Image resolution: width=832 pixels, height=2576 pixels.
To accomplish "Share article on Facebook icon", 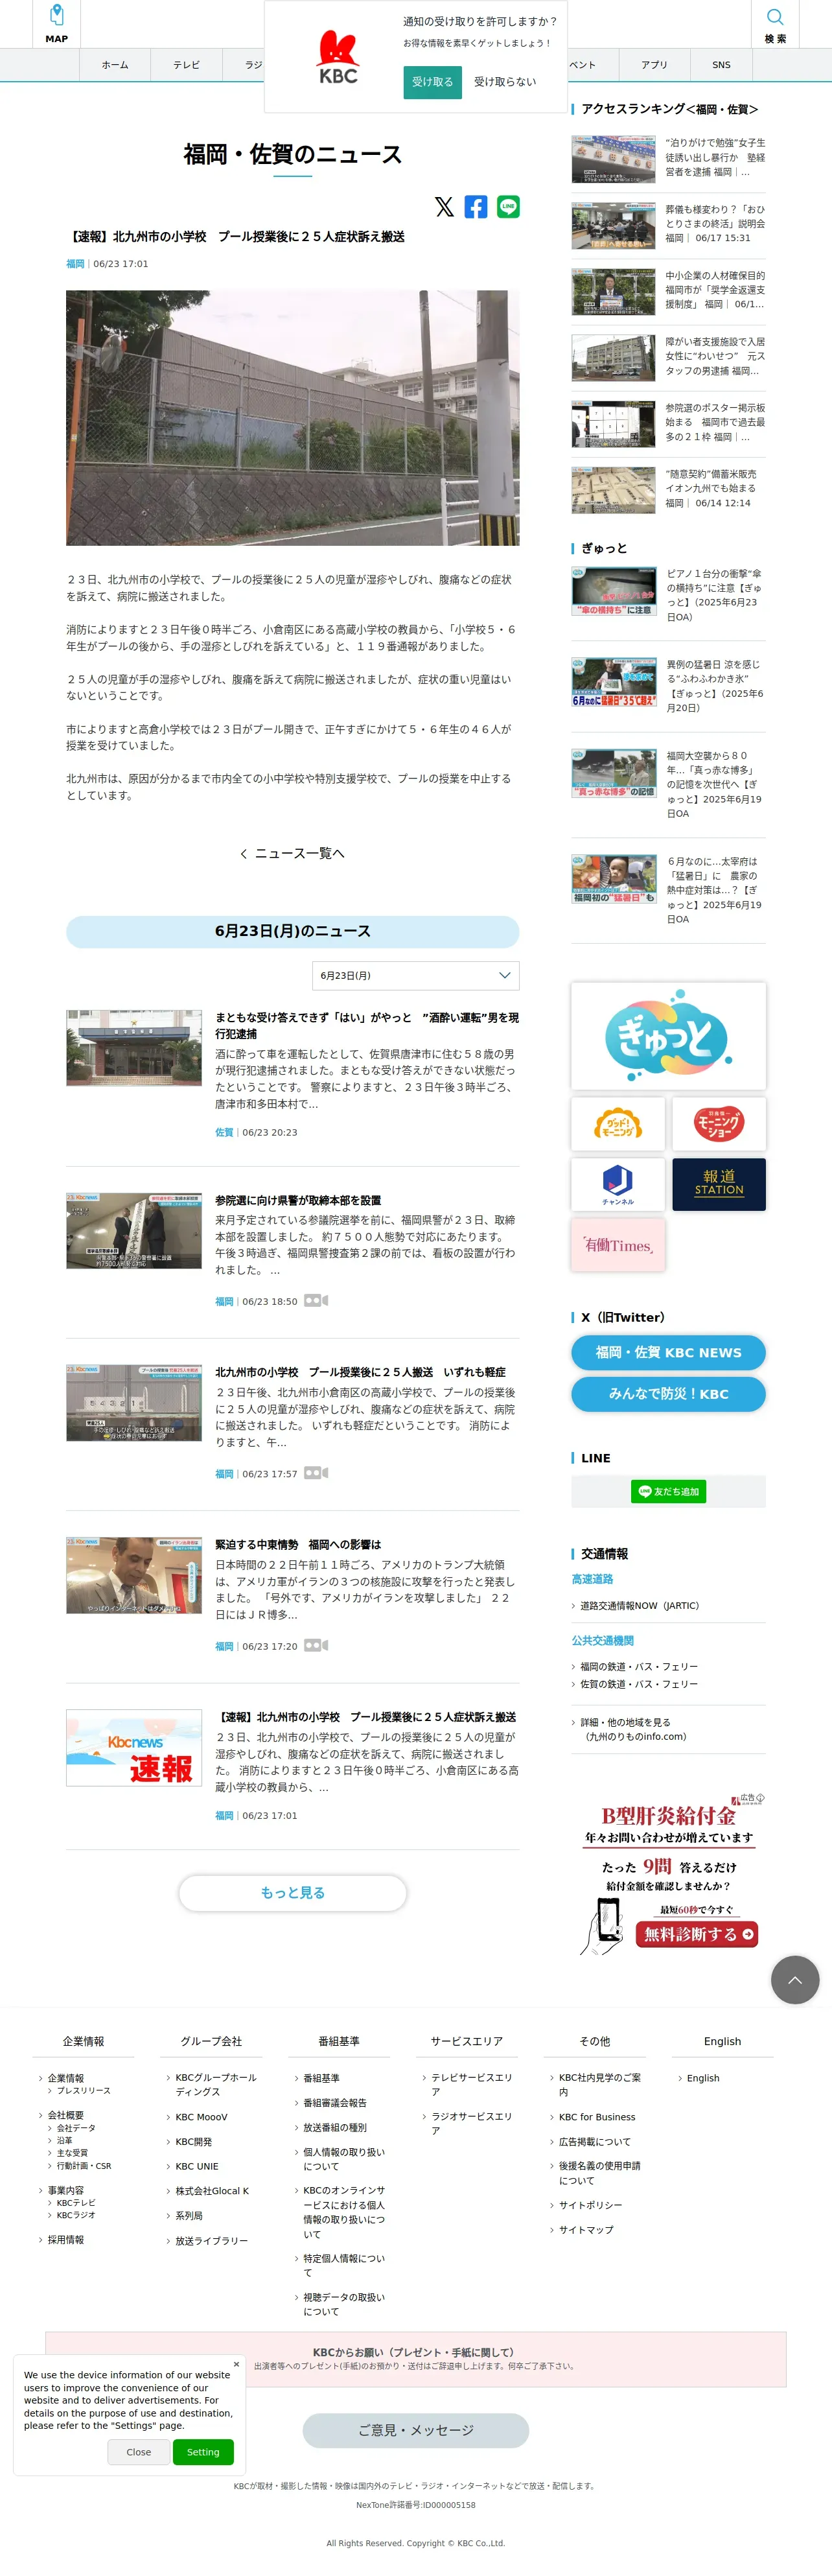I will [x=476, y=207].
